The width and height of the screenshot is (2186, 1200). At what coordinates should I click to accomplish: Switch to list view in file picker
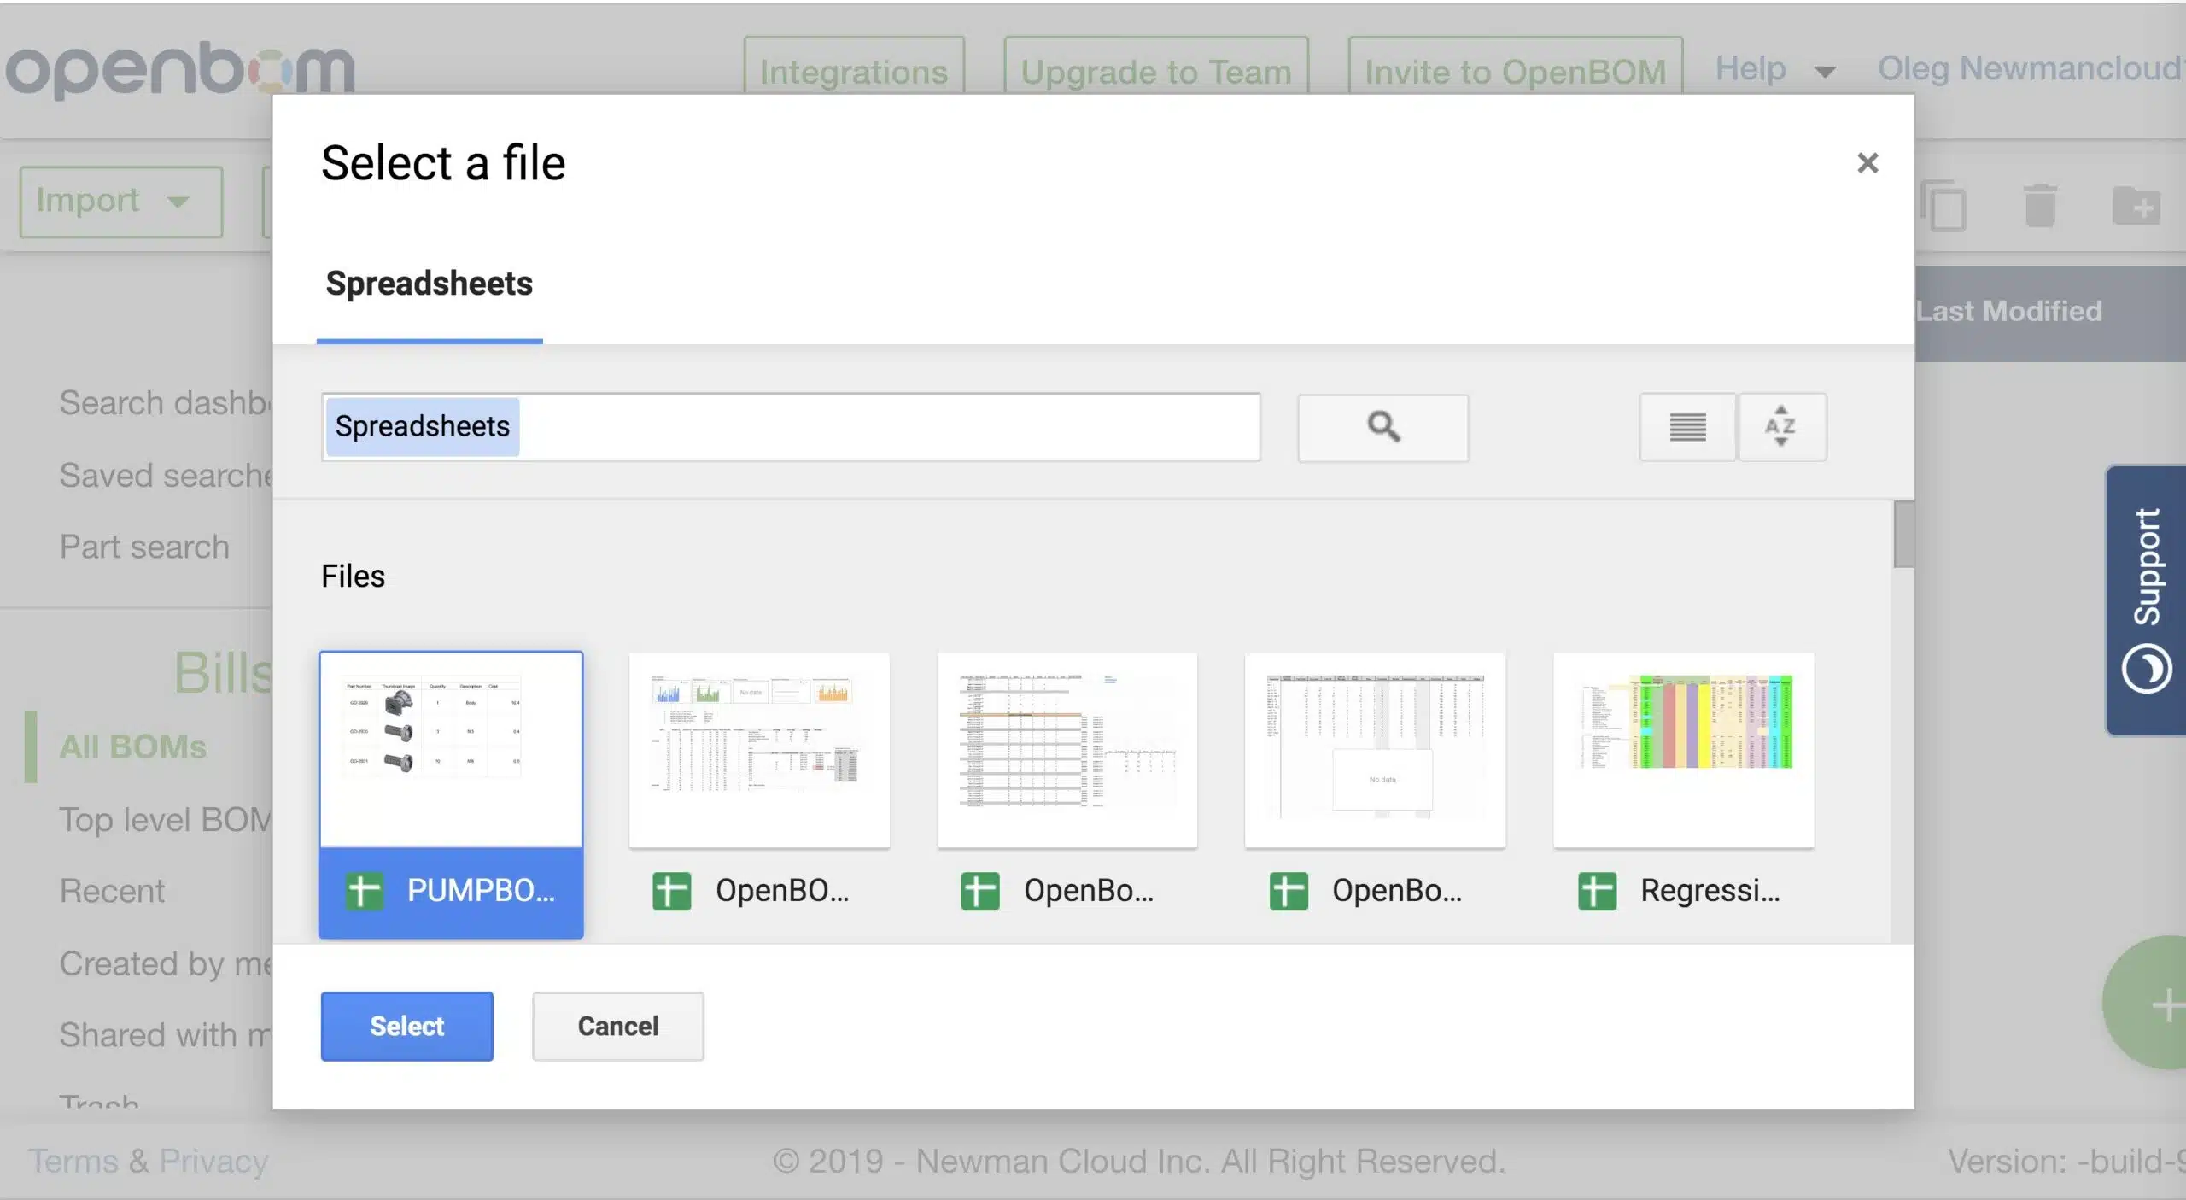[x=1687, y=427]
